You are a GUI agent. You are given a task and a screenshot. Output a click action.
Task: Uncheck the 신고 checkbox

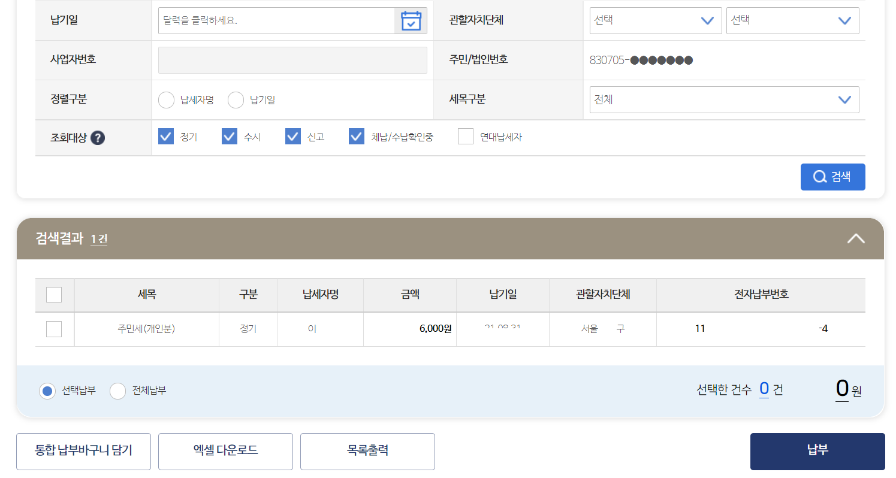coord(293,137)
